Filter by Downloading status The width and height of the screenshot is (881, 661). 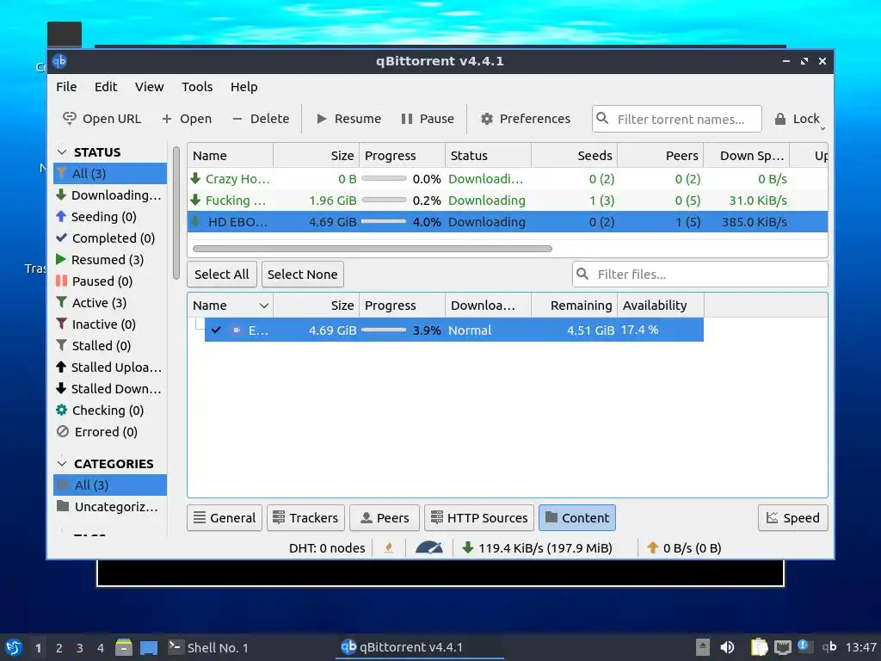110,195
